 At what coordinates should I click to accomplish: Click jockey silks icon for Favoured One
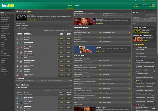tap(21, 48)
